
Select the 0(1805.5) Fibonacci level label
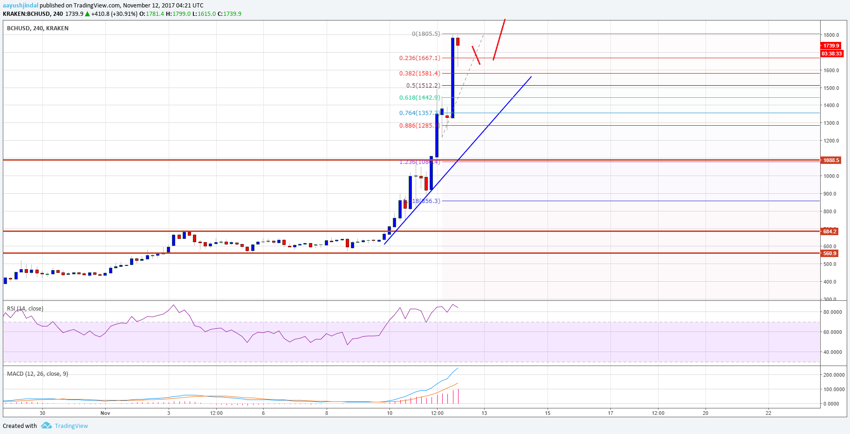[x=426, y=34]
